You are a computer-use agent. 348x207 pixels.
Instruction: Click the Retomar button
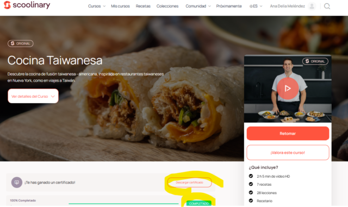pos(288,133)
